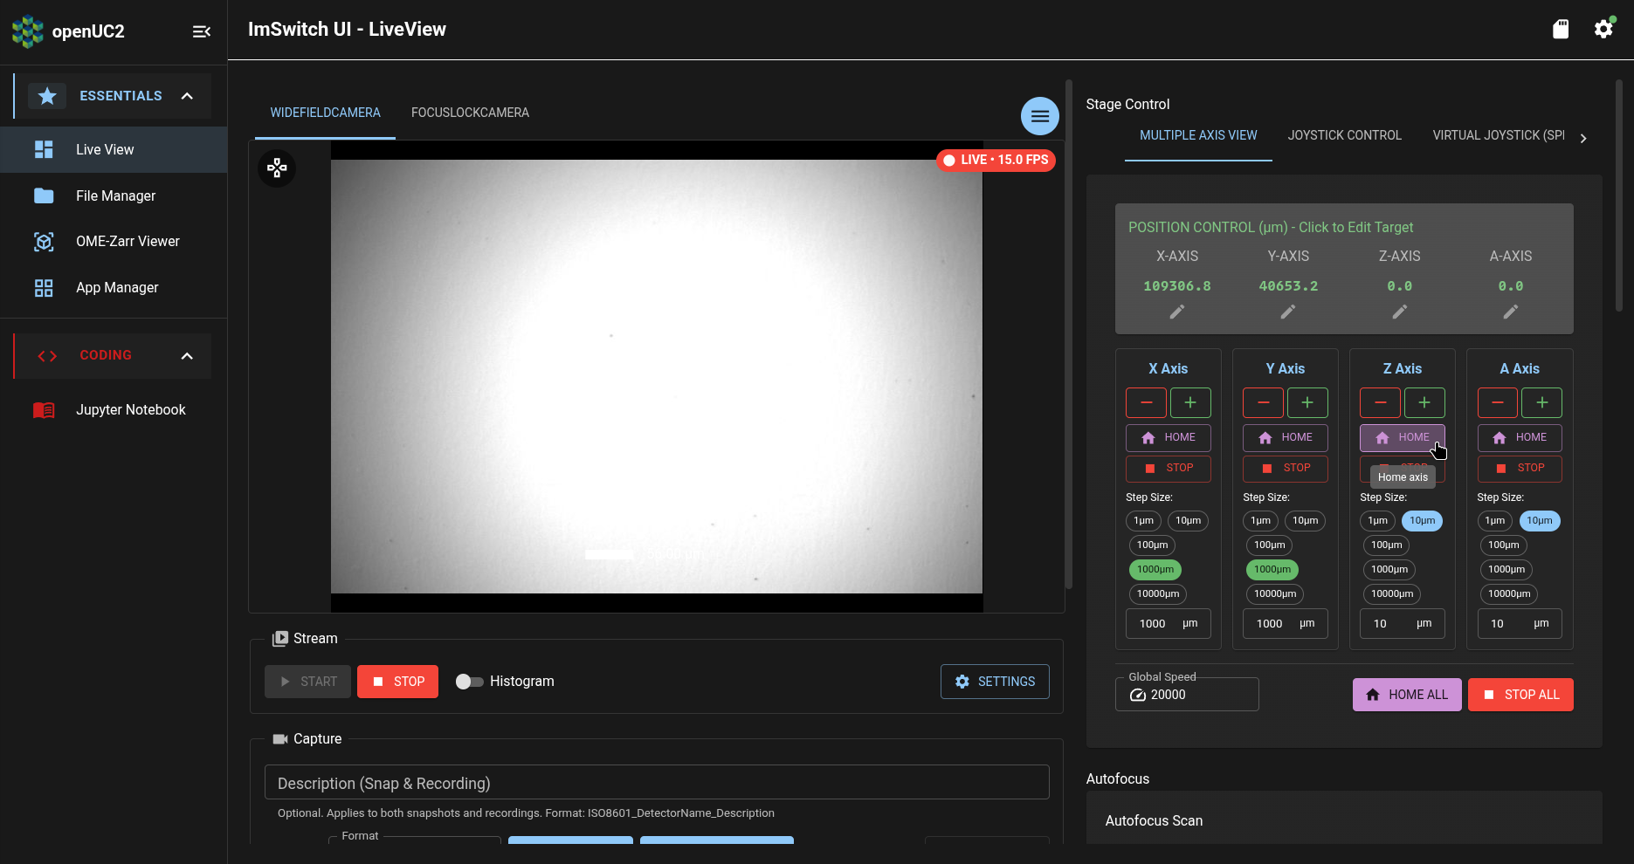
Task: Open the JOYSTICK CONTROL tab
Action: 1344,134
